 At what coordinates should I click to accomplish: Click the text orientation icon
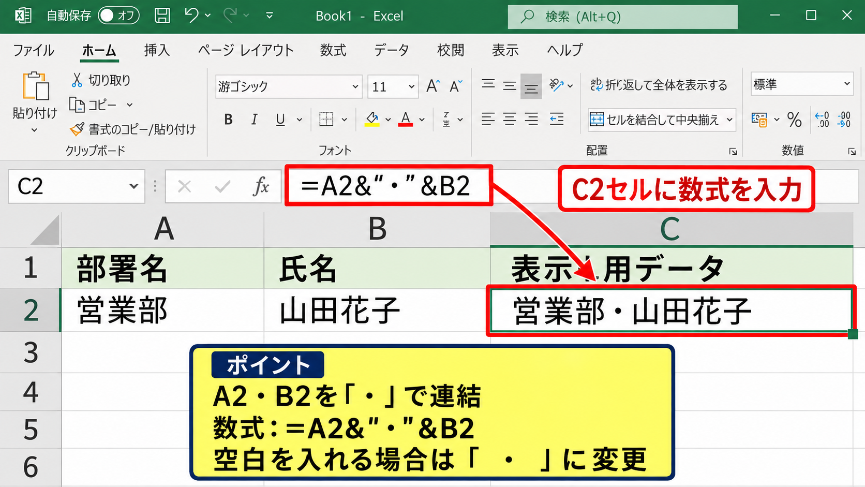pos(556,85)
